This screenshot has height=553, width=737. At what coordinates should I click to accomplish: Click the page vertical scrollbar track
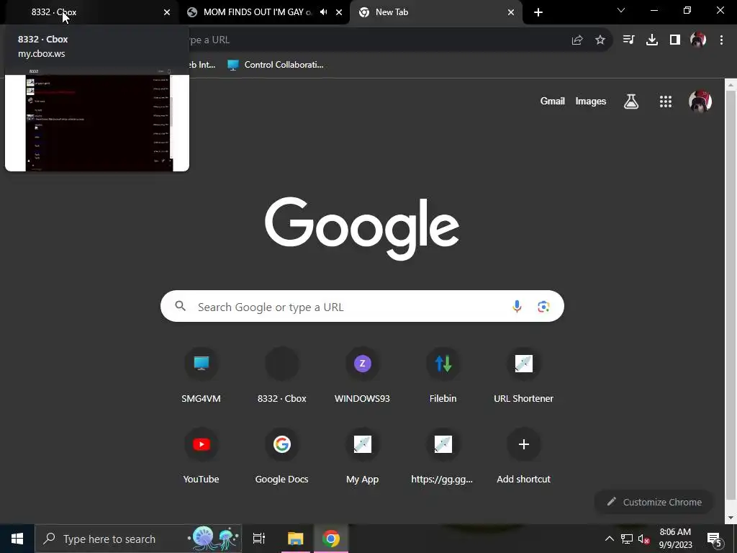tap(731, 301)
